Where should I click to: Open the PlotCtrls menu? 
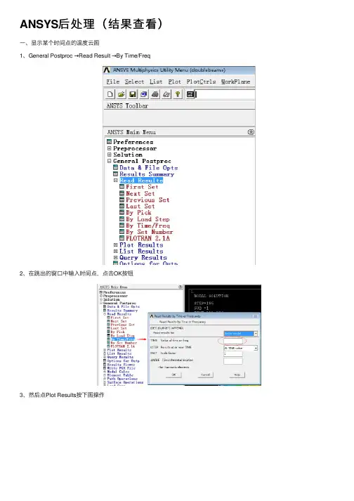202,82
